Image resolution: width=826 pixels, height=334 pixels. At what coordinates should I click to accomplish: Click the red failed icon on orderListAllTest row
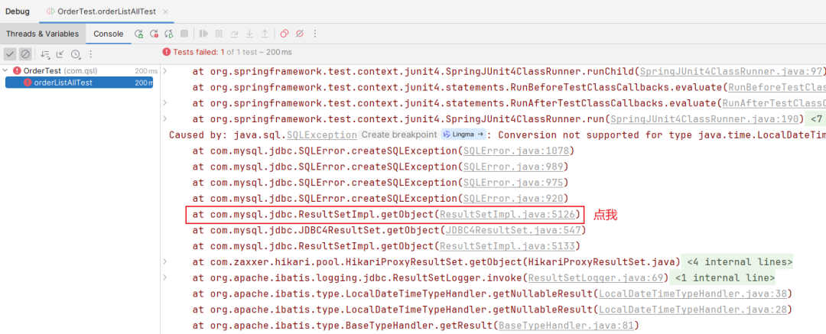(28, 83)
